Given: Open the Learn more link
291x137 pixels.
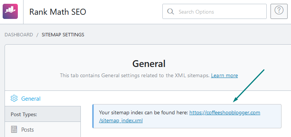Looking at the screenshot, I should pos(224,76).
